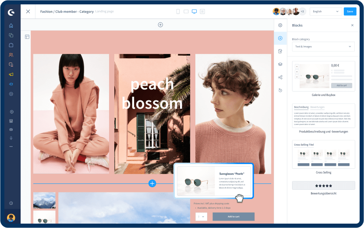Open the Dashboard home icon in sidebar
Screen dimensions: 364x228
pyautogui.click(x=11, y=25)
